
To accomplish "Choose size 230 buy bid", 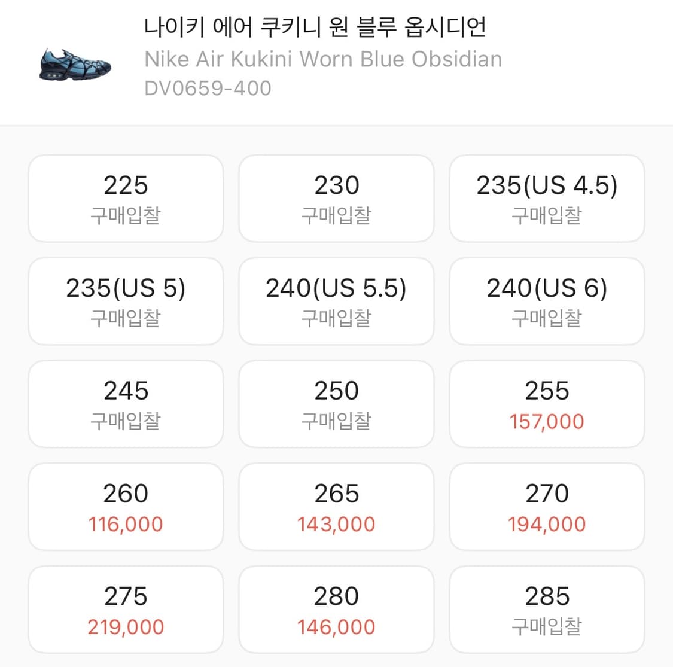I will pos(336,198).
